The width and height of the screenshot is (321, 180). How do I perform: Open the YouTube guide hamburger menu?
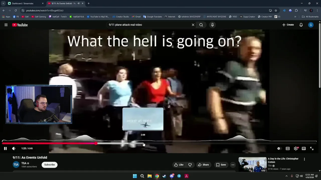point(6,25)
